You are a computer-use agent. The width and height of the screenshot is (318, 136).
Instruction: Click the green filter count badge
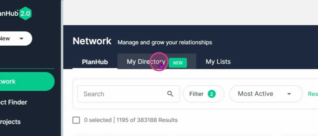click(x=212, y=94)
